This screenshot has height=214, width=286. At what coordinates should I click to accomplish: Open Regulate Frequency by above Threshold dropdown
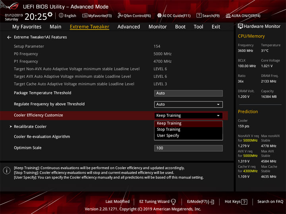click(x=188, y=105)
